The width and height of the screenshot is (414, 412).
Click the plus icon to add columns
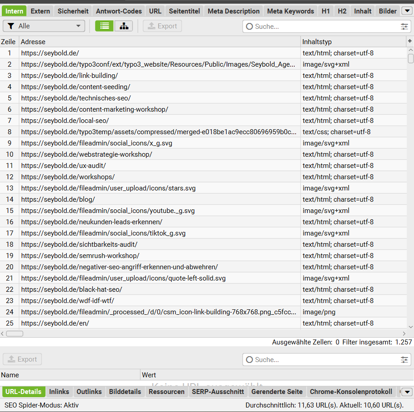(x=410, y=41)
